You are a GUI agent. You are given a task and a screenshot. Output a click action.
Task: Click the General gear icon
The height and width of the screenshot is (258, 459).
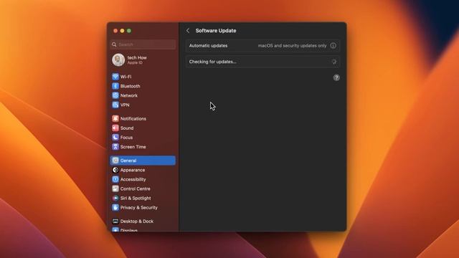pos(115,161)
